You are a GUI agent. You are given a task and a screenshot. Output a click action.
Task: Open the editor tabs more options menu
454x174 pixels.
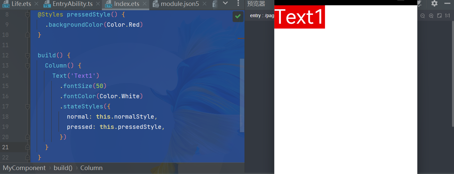238,4
